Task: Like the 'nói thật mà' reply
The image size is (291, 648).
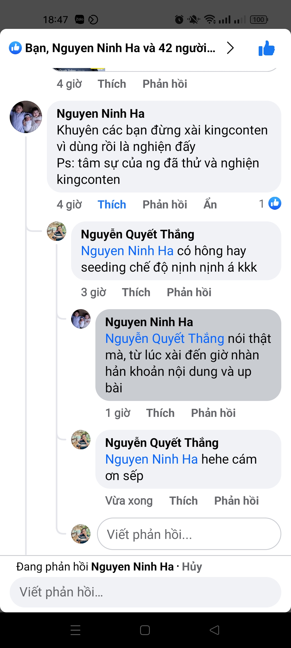Action: pyautogui.click(x=160, y=413)
